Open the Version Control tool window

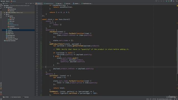(16, 97)
